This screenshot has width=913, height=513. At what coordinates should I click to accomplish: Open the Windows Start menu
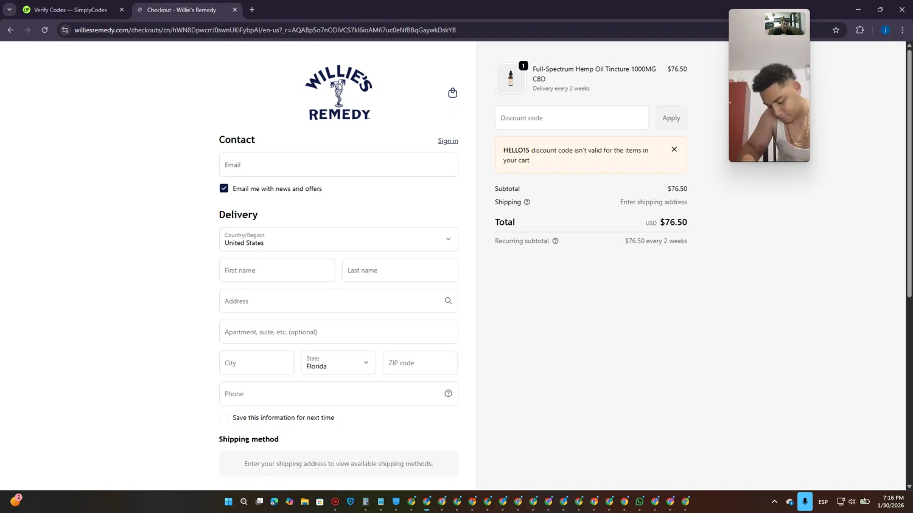click(228, 501)
